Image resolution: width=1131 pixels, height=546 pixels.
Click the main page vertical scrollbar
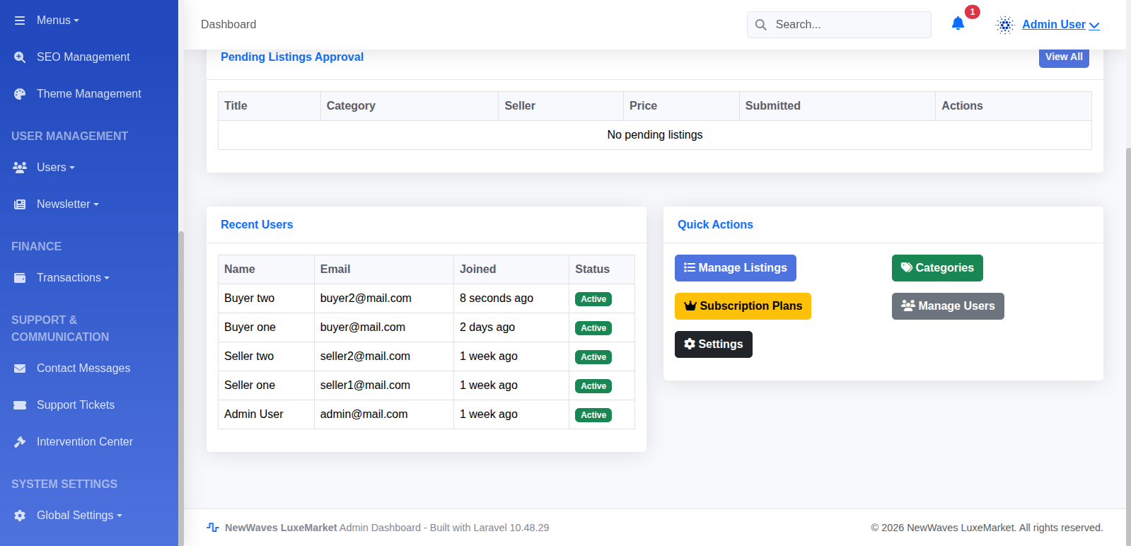coord(1128,347)
